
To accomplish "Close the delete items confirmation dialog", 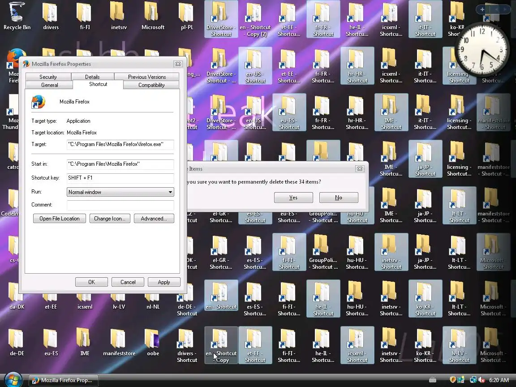I will coord(360,168).
